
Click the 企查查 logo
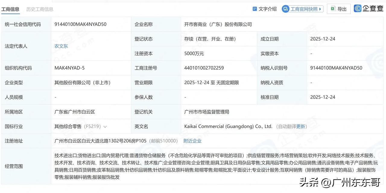[369, 8]
